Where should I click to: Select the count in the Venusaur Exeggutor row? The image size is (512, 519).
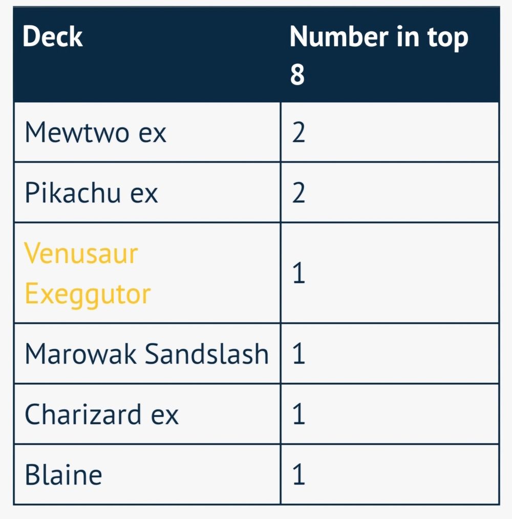[298, 274]
